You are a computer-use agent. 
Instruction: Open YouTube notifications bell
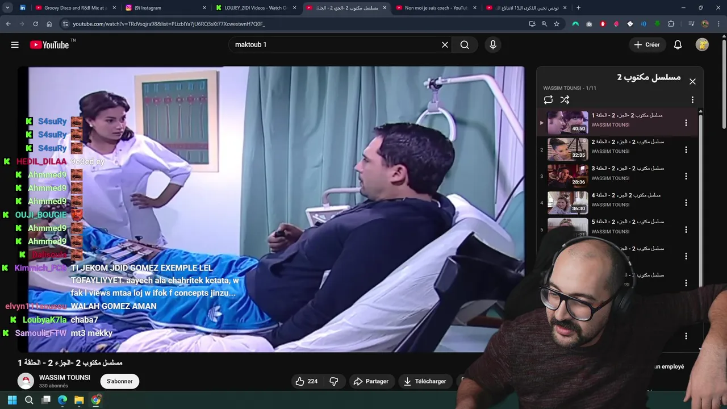point(678,45)
